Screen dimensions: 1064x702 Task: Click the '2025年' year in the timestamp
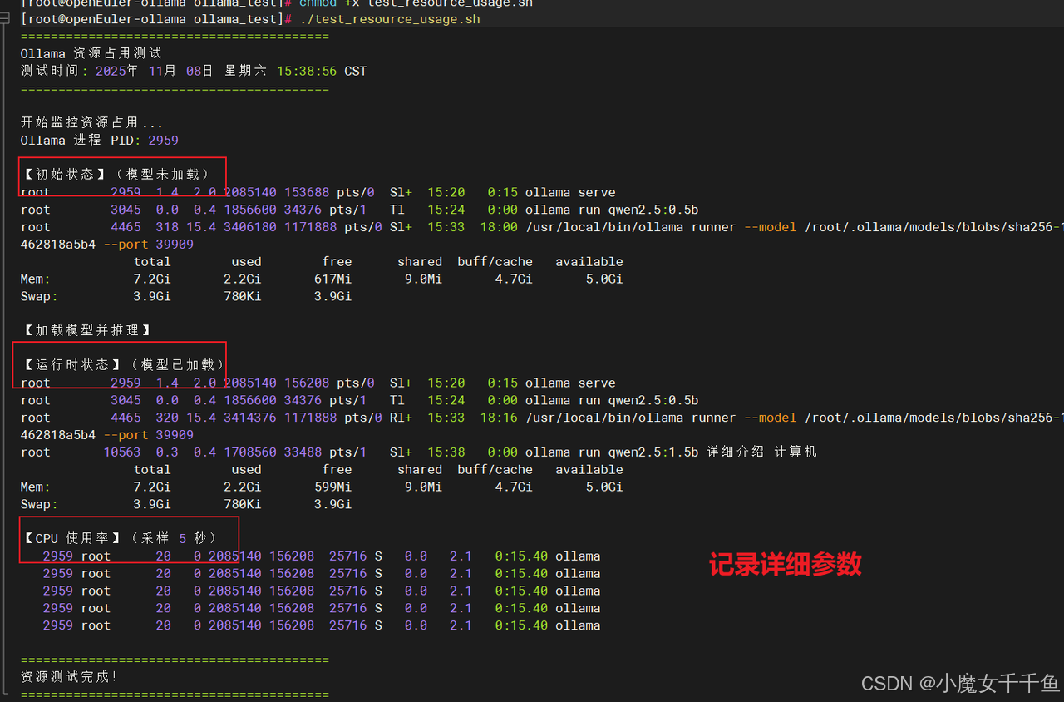(117, 71)
